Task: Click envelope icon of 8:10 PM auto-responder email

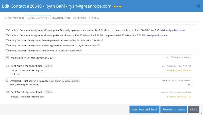Action: pos(7,66)
